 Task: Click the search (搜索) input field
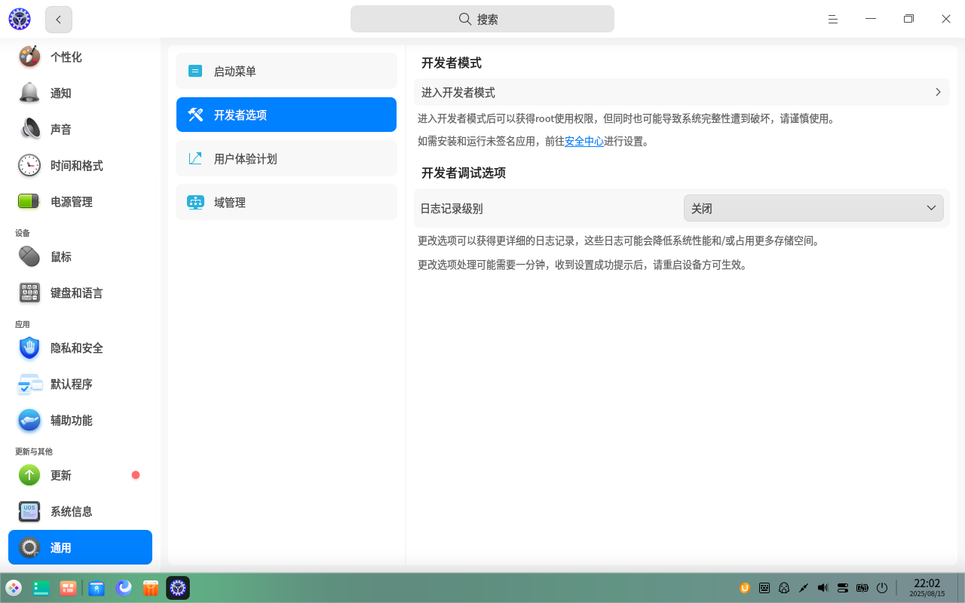click(482, 20)
